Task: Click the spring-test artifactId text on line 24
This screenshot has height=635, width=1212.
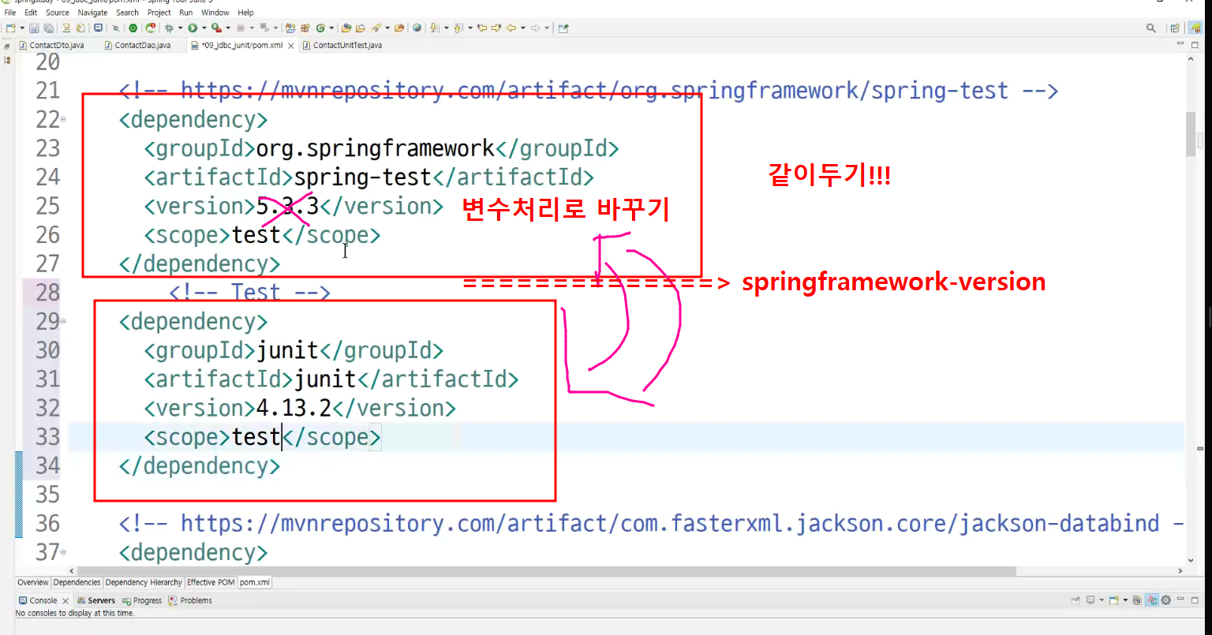Action: tap(363, 177)
